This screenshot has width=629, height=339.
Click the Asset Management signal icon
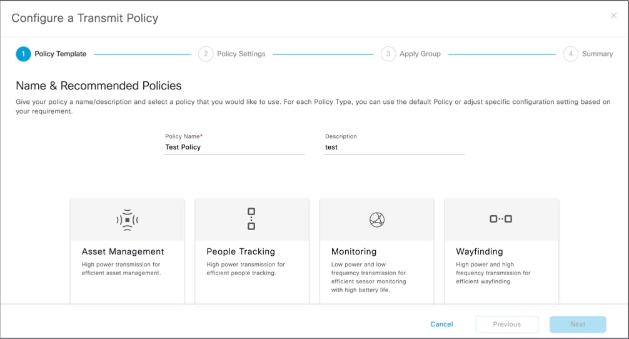pos(127,220)
